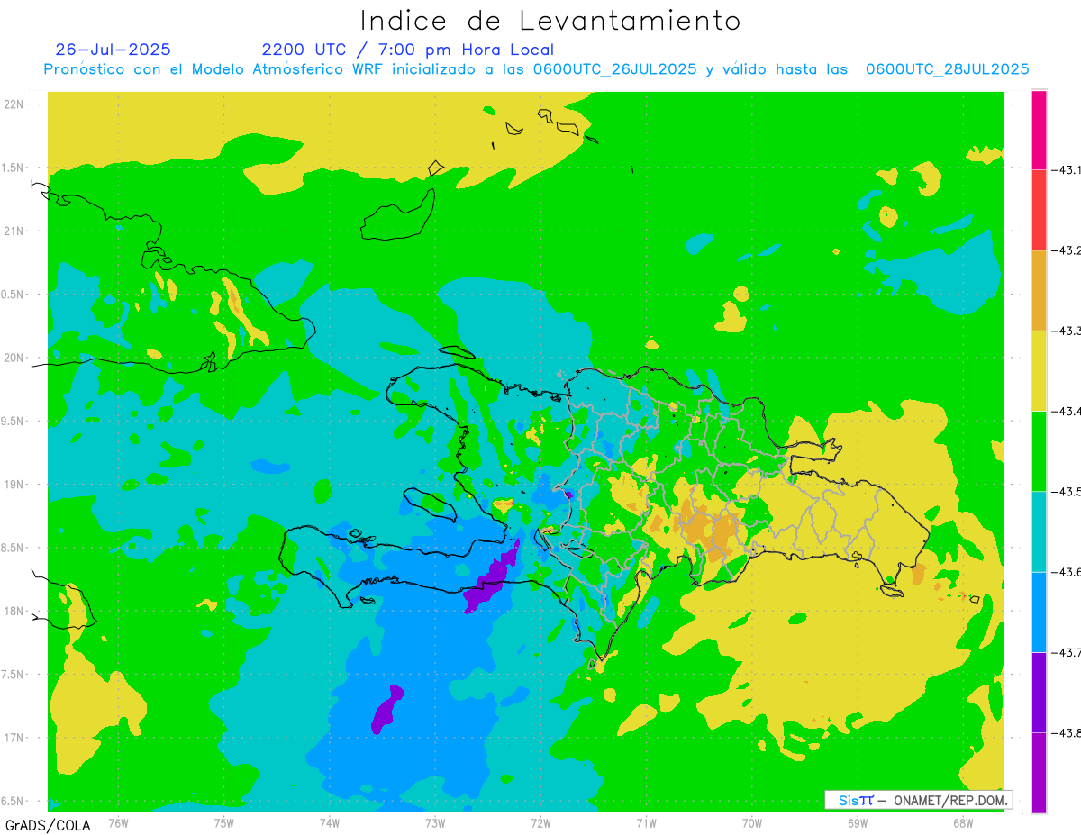
Task: Click the '74W' longitude label
Action: click(330, 822)
